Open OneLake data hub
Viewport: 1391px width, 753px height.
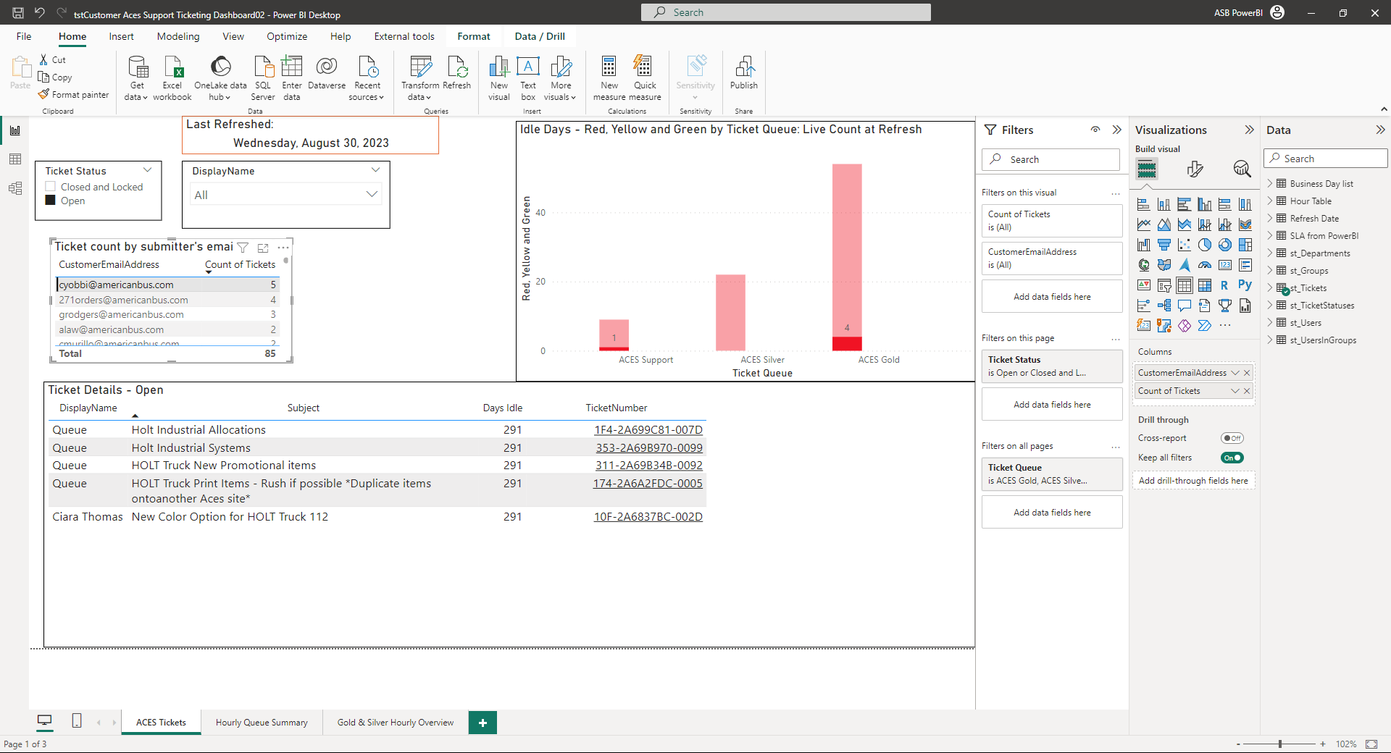pos(220,77)
